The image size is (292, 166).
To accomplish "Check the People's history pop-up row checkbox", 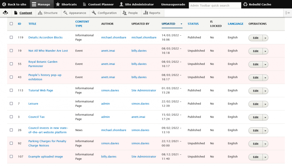I will [x=11, y=77].
